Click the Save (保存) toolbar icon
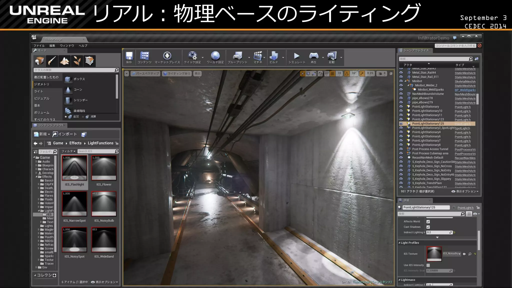Image resolution: width=512 pixels, height=288 pixels. pyautogui.click(x=129, y=56)
